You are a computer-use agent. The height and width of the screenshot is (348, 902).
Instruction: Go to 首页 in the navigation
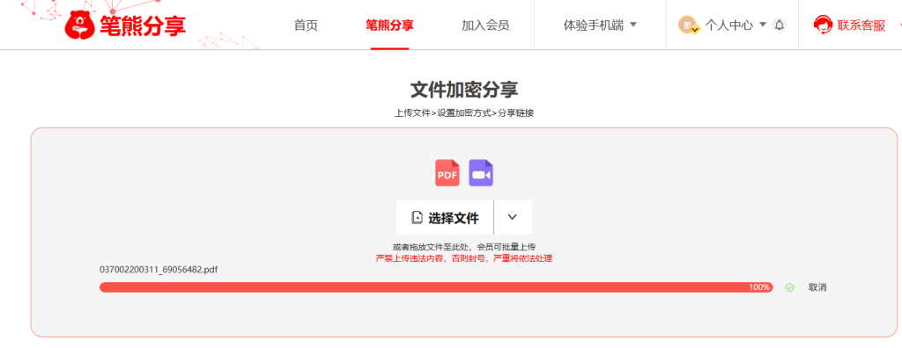(306, 25)
